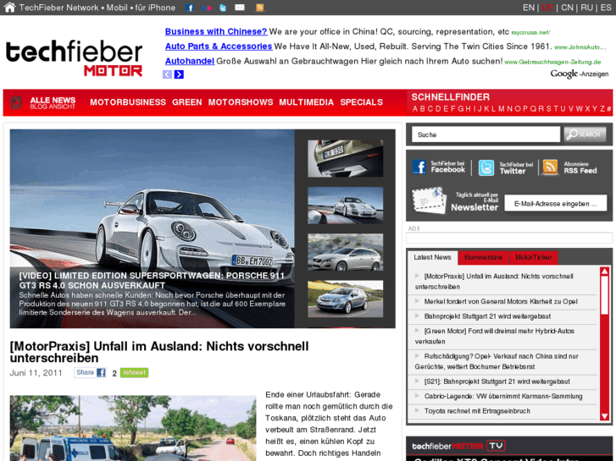616x461 pixels.
Task: Open the MotorPraxis Unfall im Ausland headline
Action: (159, 352)
